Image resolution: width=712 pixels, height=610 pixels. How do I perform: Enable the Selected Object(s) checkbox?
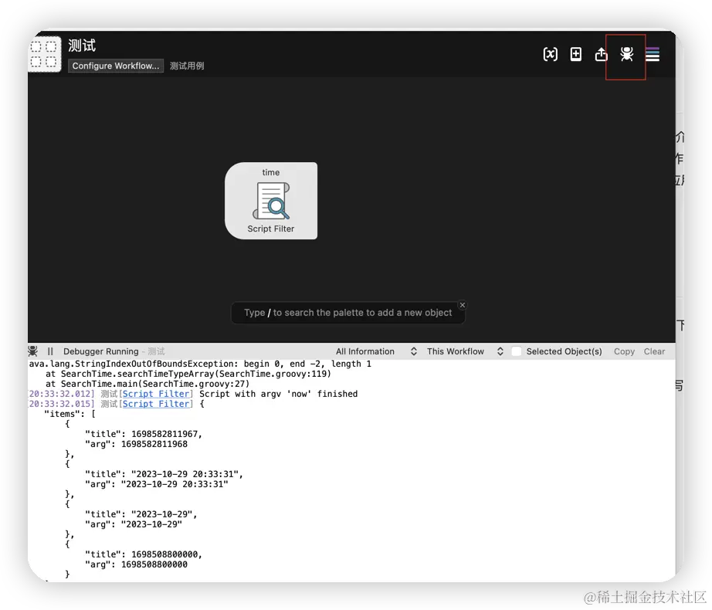pyautogui.click(x=517, y=351)
